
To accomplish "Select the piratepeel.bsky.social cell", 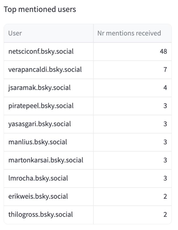I will pos(49,106).
